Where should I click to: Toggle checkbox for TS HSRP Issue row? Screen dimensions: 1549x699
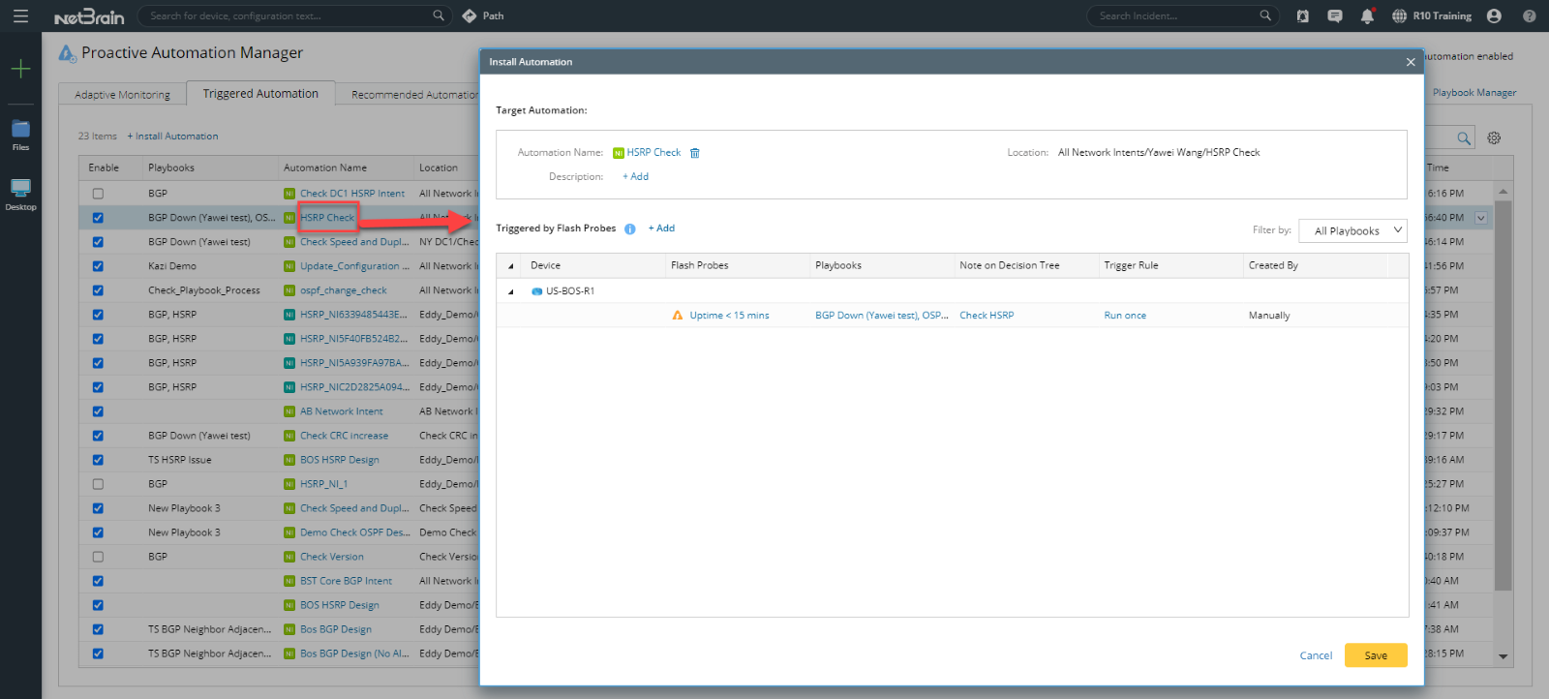(98, 460)
